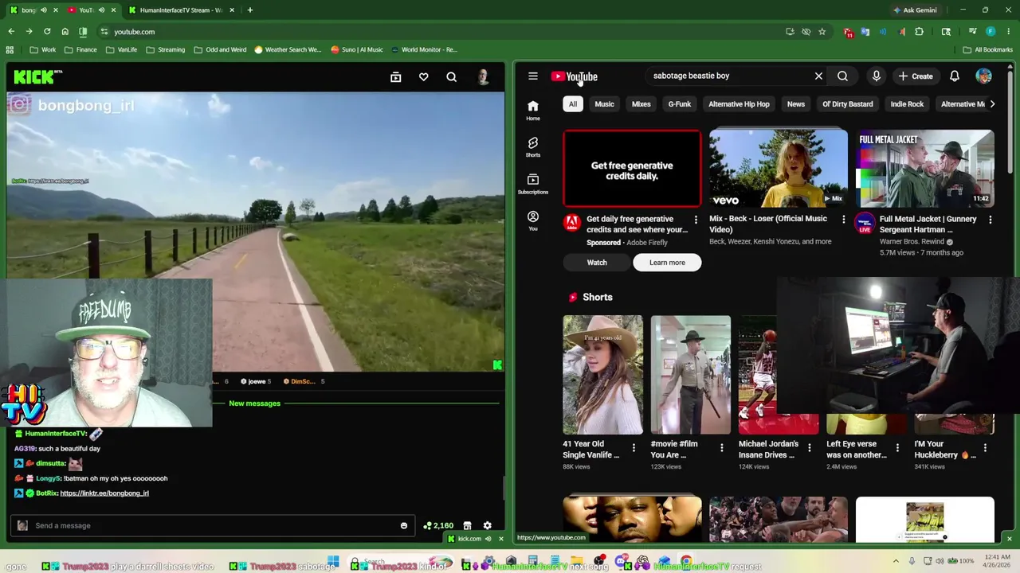The width and height of the screenshot is (1020, 573).
Task: Mute the bong Kick browser tab audio
Action: coord(44,10)
